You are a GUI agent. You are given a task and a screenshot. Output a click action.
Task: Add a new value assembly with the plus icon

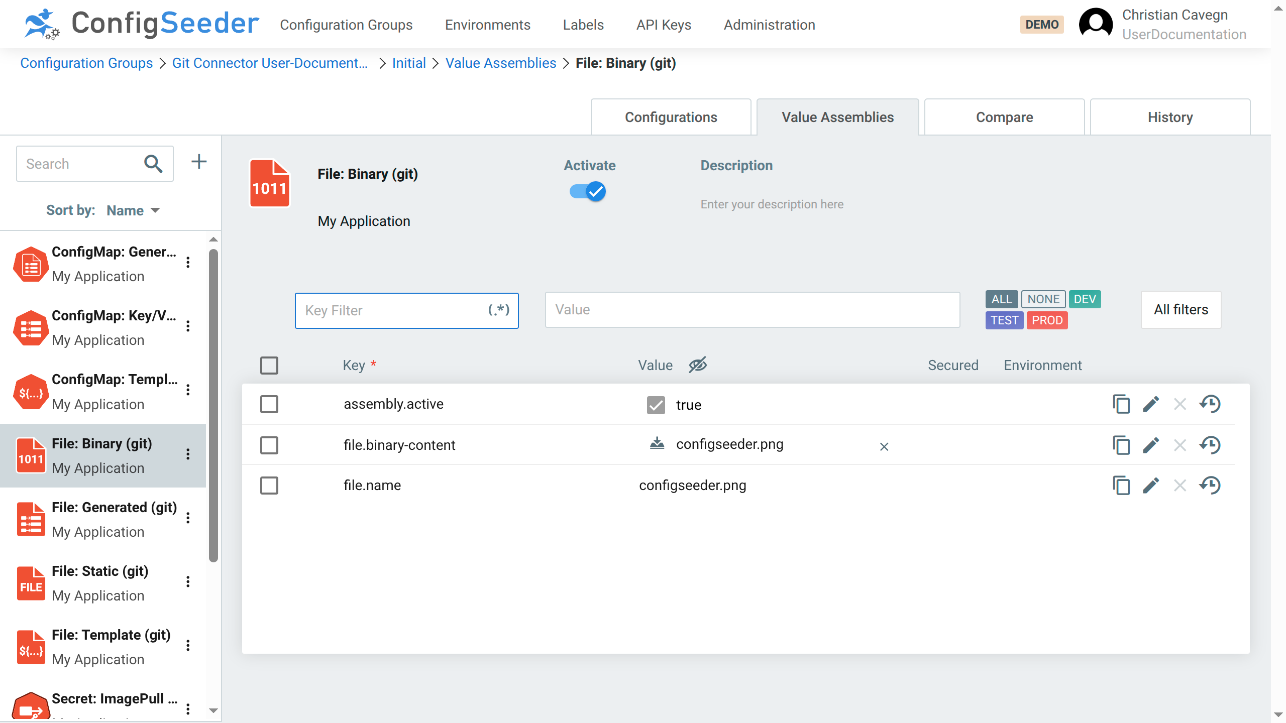point(198,161)
